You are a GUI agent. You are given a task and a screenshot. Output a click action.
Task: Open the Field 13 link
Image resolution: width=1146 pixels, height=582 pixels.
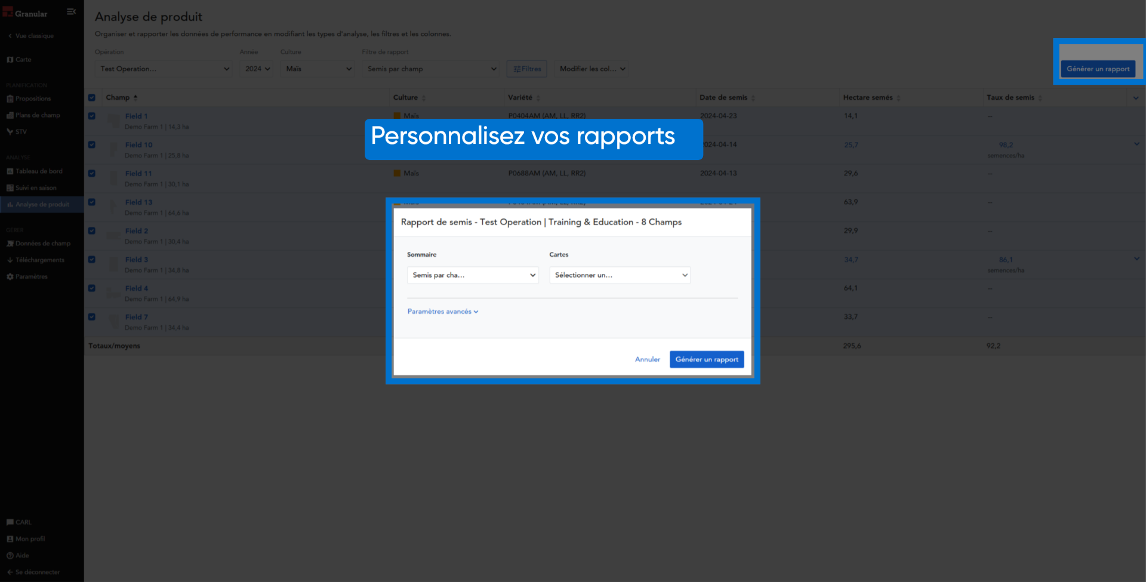(x=138, y=202)
